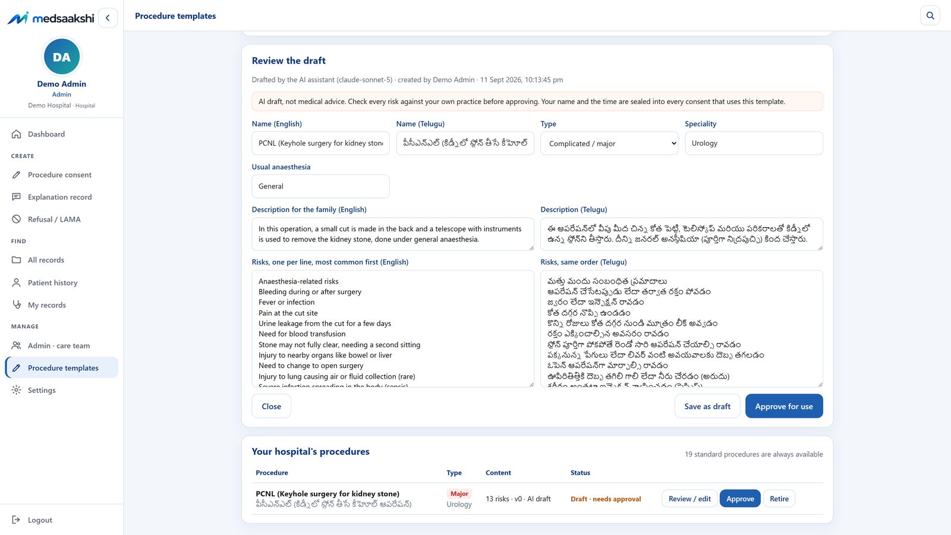951x535 pixels.
Task: Click the Settings gear icon
Action: click(x=17, y=390)
